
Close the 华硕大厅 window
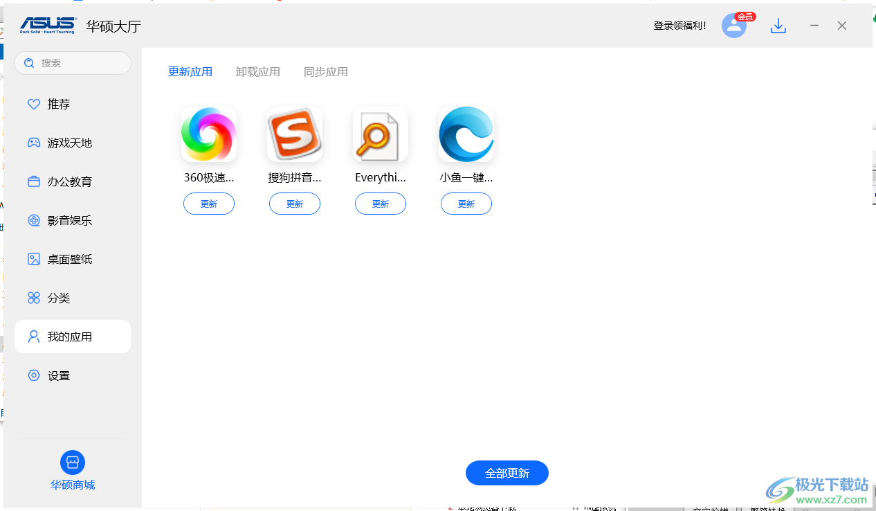coord(842,26)
